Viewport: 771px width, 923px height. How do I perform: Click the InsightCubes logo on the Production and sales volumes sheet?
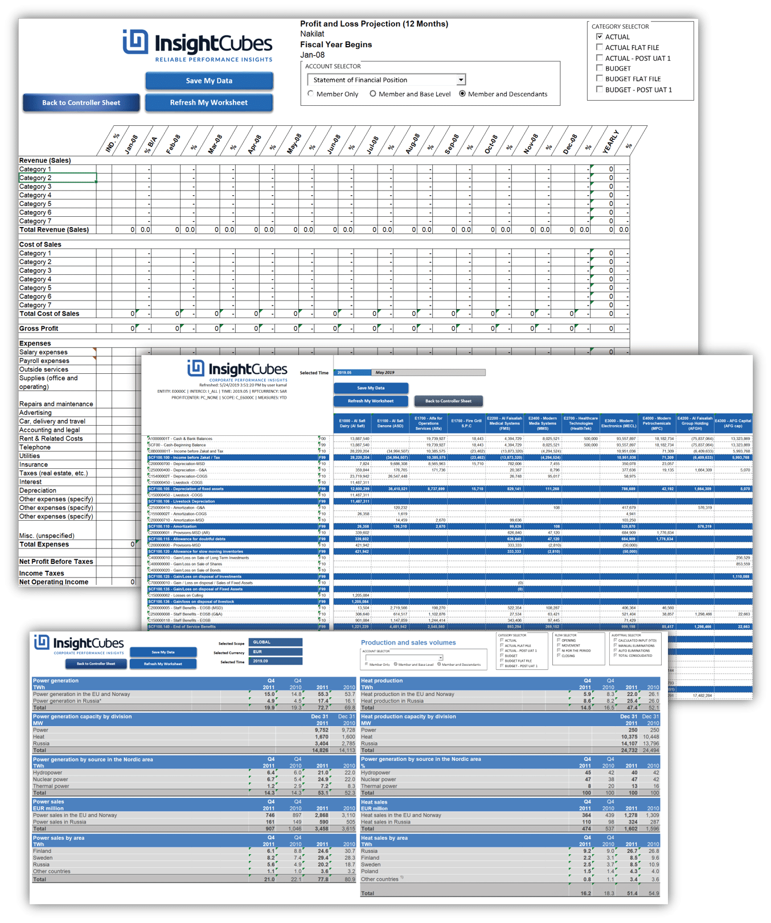79,645
